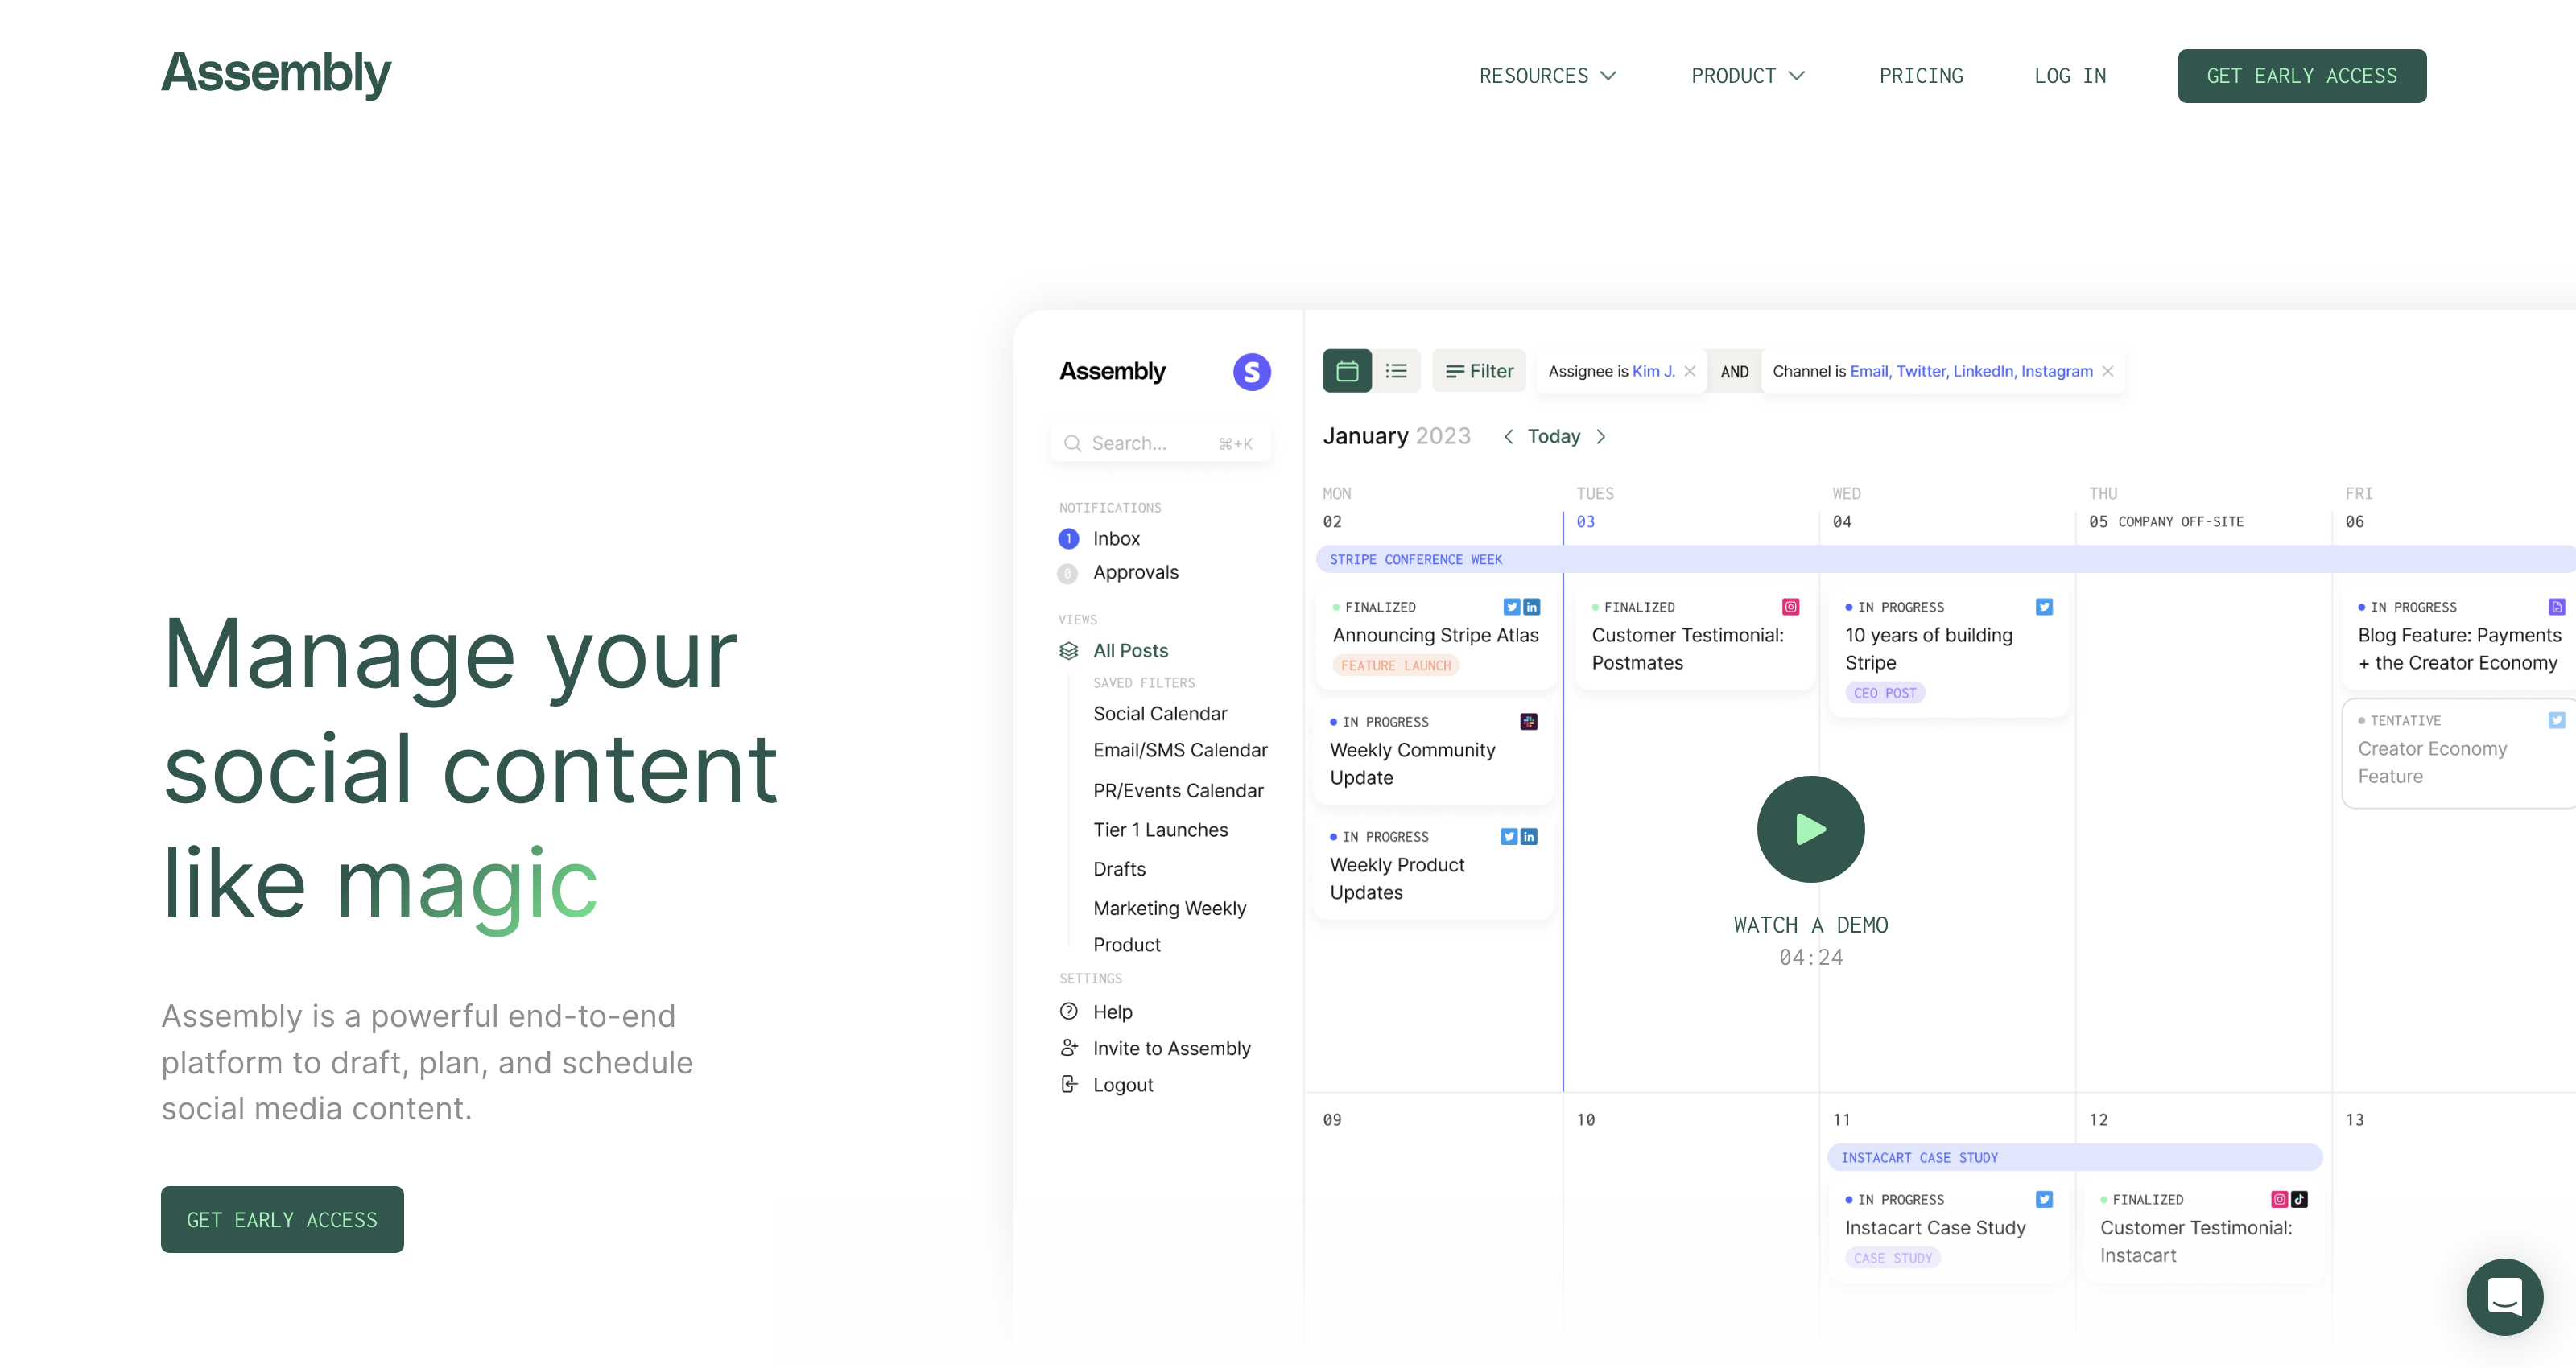Switch to list view
The height and width of the screenshot is (1368, 2576).
(1396, 371)
